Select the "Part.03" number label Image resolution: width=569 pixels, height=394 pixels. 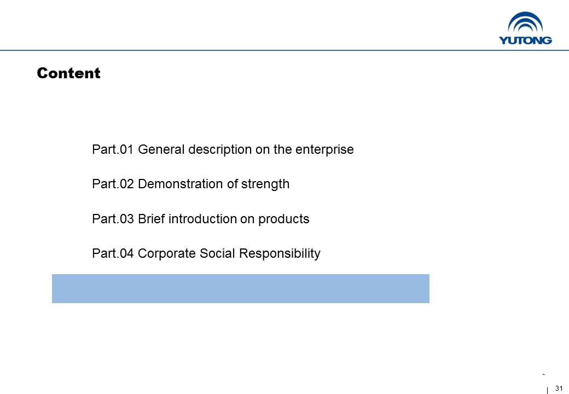pyautogui.click(x=113, y=219)
